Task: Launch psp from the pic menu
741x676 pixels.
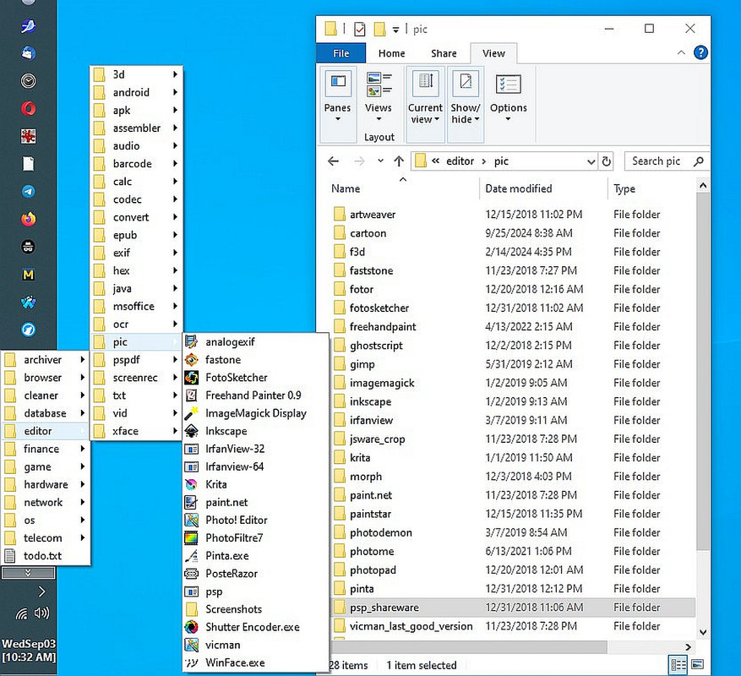Action: click(256, 591)
